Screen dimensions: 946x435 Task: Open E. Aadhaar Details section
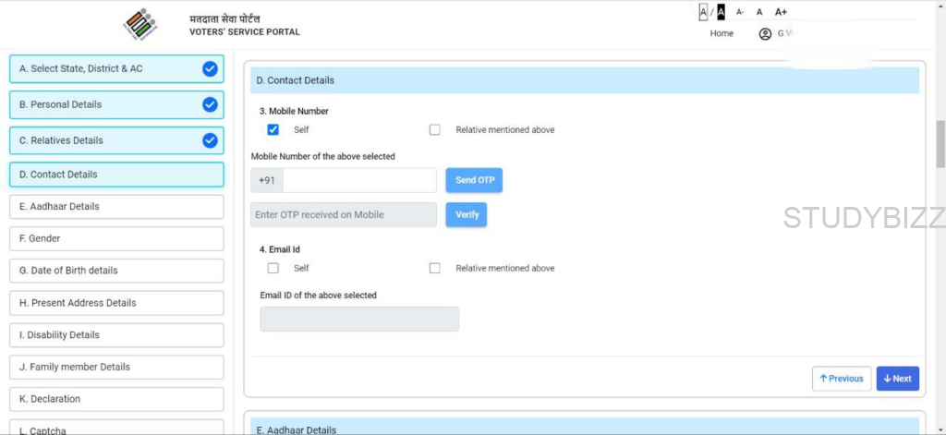(116, 206)
